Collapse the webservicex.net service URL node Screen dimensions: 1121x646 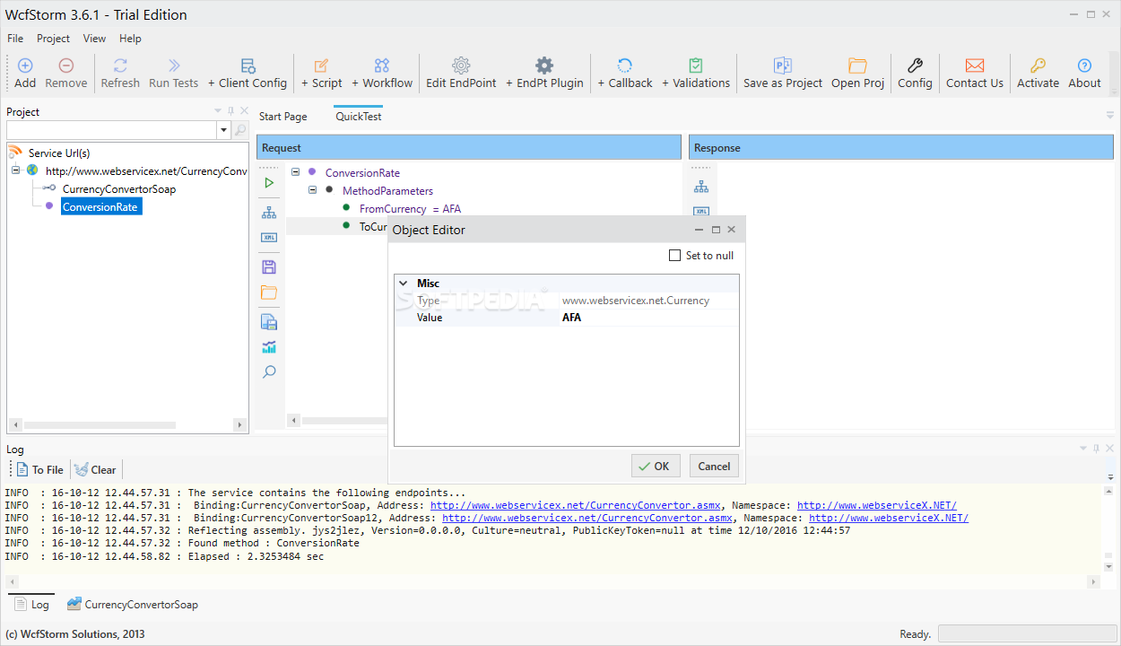(x=16, y=170)
